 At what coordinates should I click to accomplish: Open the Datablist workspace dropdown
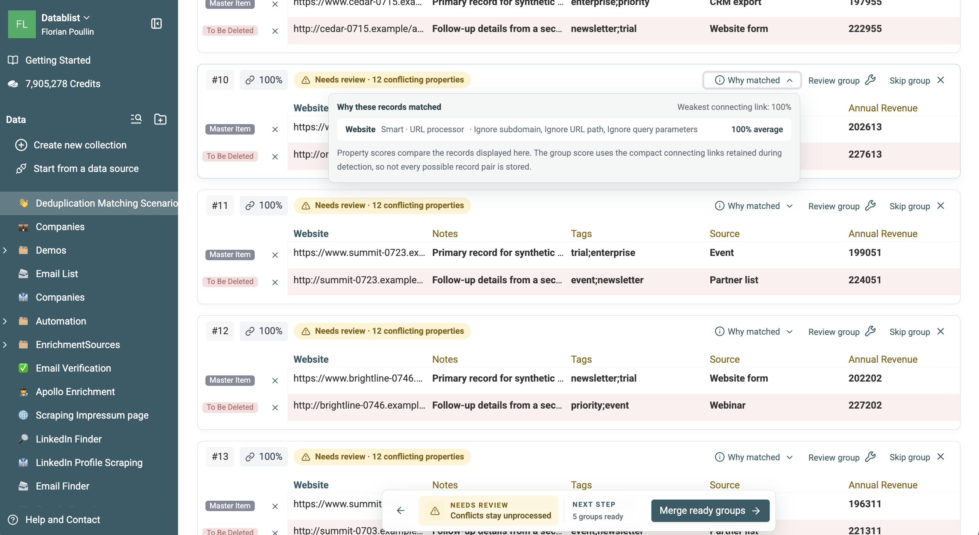click(66, 18)
